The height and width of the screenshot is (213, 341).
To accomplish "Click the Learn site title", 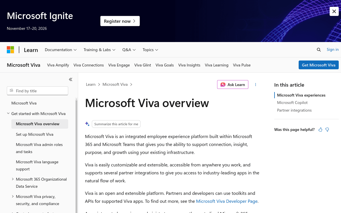I will (31, 50).
